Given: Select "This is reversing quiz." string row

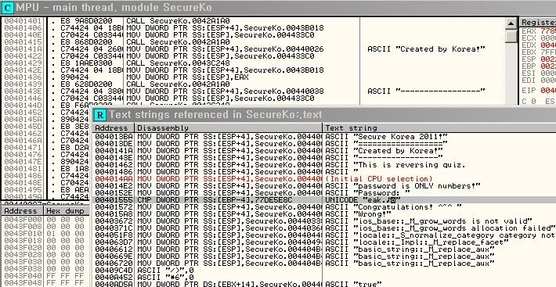Looking at the screenshot, I should (324, 165).
